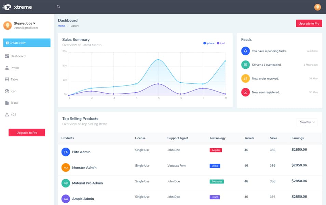The image size is (326, 205).
Task: Toggle the Ipad series in the chart legend
Action: [220, 43]
